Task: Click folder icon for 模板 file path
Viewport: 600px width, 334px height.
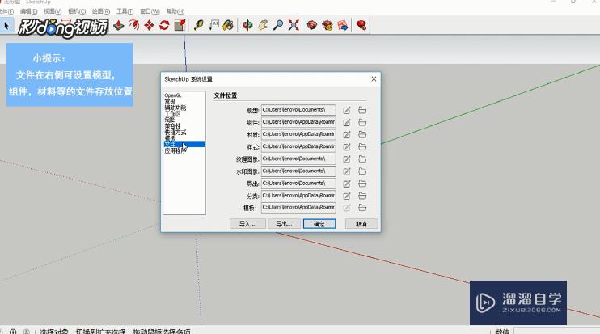Action: (362, 208)
